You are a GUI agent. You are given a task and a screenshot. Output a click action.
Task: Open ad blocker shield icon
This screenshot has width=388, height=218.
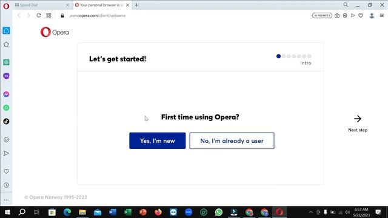click(x=345, y=16)
